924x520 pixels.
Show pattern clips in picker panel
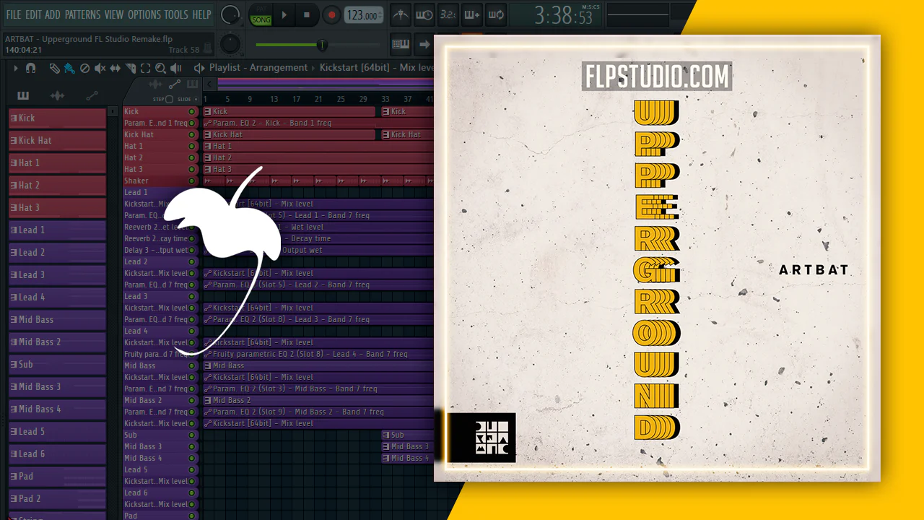tap(23, 96)
